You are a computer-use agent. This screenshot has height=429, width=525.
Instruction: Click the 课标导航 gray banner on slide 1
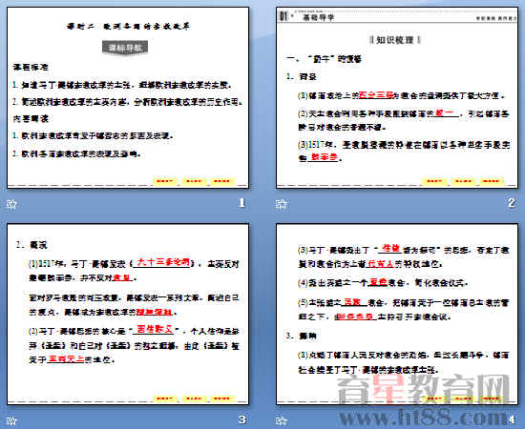pyautogui.click(x=125, y=49)
